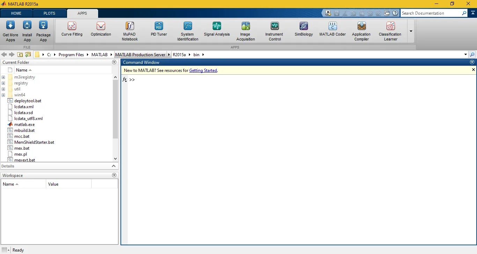Launch the Signal Analysis app
The width and height of the screenshot is (477, 254).
coord(217,29)
